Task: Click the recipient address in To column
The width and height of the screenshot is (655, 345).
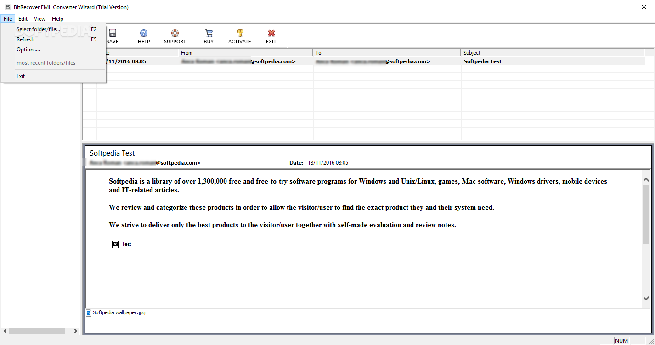Action: [373, 61]
